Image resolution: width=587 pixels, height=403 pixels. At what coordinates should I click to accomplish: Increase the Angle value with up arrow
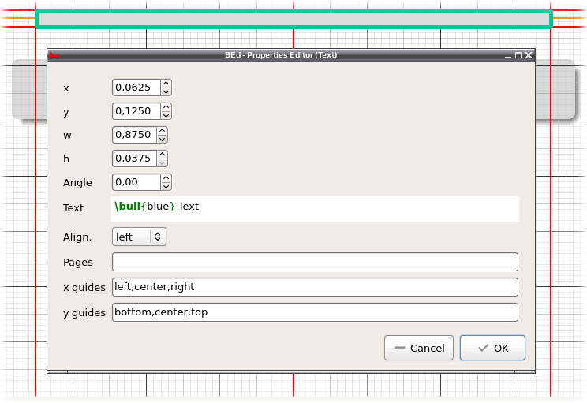point(166,177)
